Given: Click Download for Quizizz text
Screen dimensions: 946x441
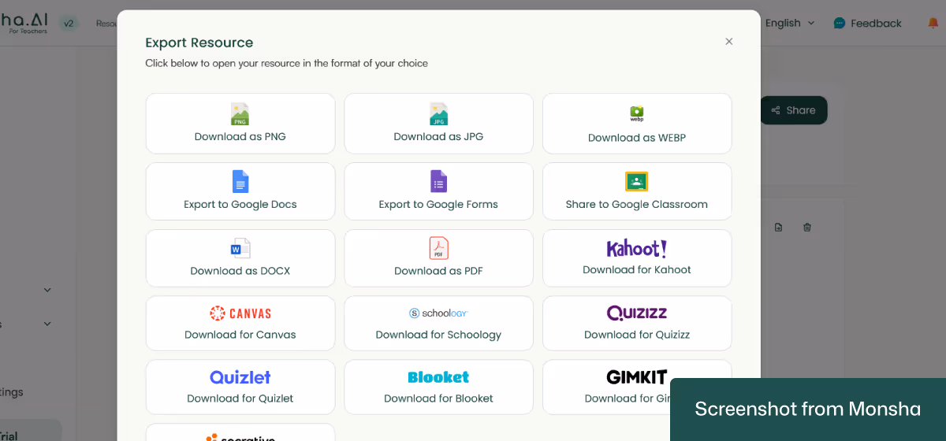Looking at the screenshot, I should point(637,335).
